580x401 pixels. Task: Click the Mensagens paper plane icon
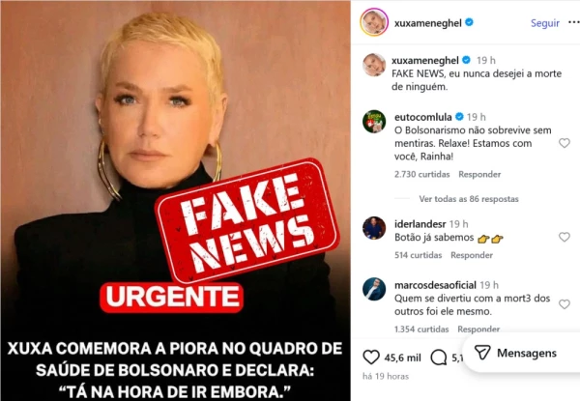(x=482, y=353)
